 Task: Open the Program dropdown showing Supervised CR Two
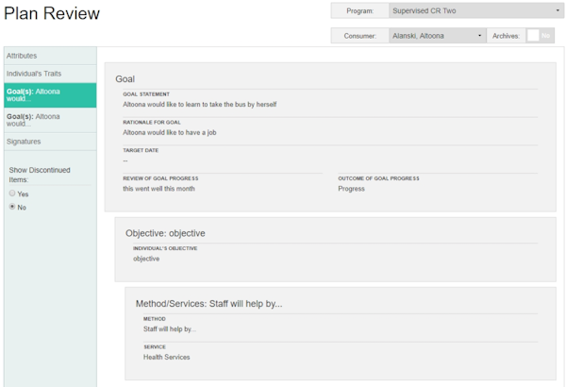(475, 11)
